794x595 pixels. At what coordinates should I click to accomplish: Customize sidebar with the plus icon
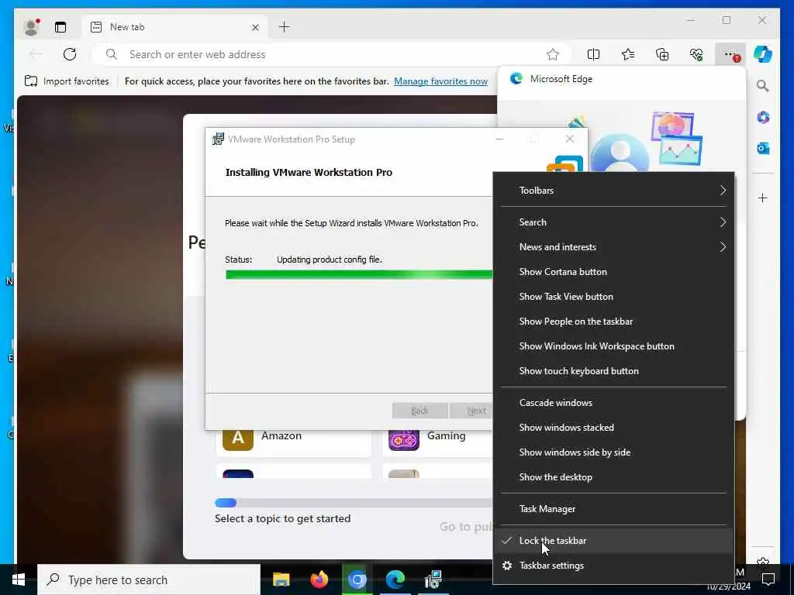pos(763,198)
